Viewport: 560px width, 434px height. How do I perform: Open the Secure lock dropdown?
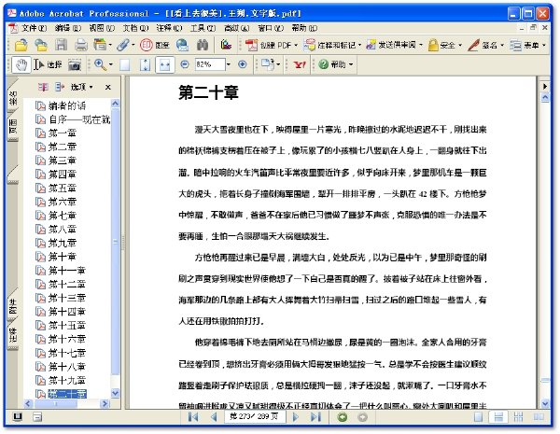pyautogui.click(x=445, y=45)
